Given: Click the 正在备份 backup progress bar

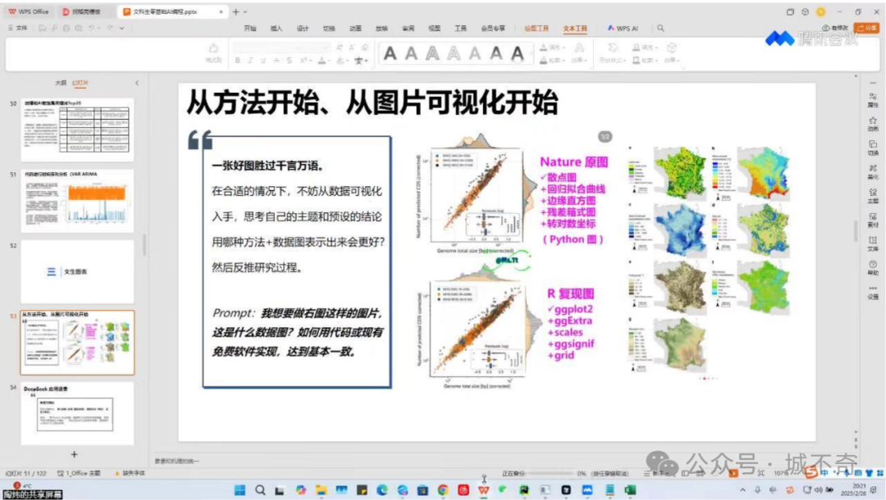Looking at the screenshot, I should [x=551, y=474].
